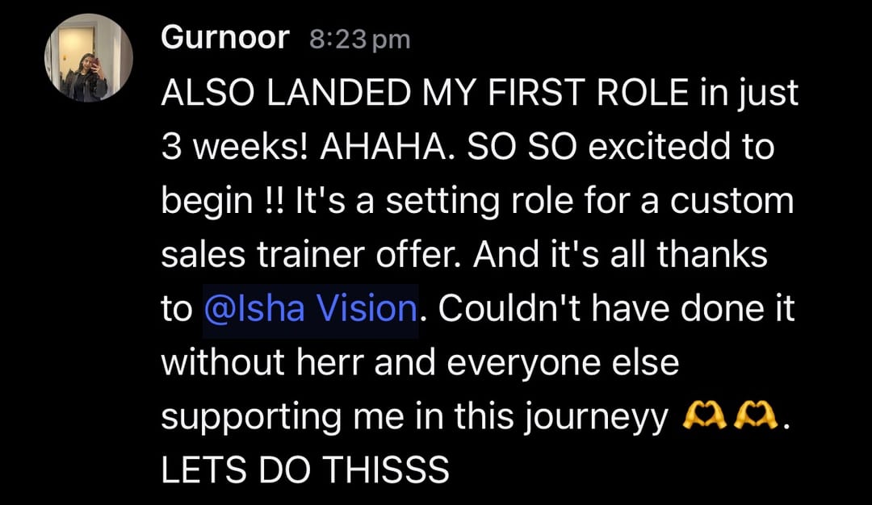Image resolution: width=872 pixels, height=505 pixels.
Task: Open the @Isha Vision mention
Action: pos(310,309)
